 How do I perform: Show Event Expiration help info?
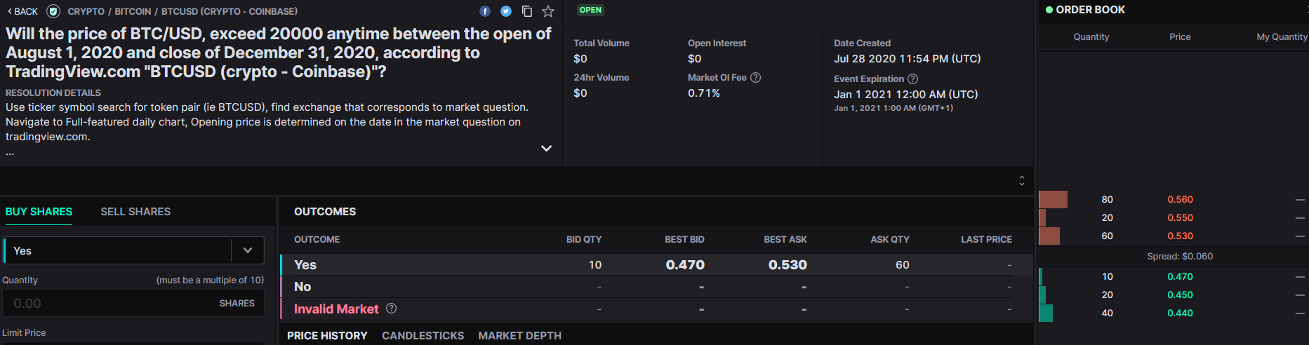click(913, 79)
